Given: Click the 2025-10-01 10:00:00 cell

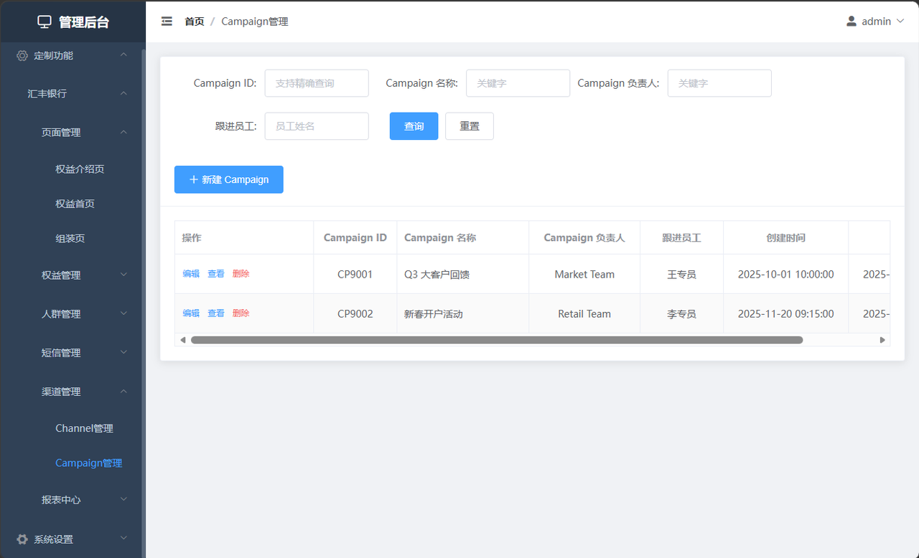Looking at the screenshot, I should [786, 274].
